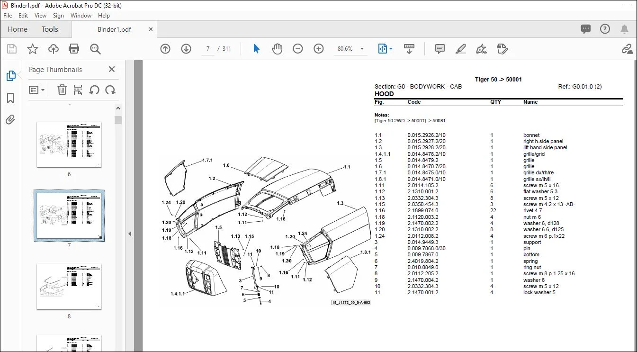Add a sticky note comment

440,49
